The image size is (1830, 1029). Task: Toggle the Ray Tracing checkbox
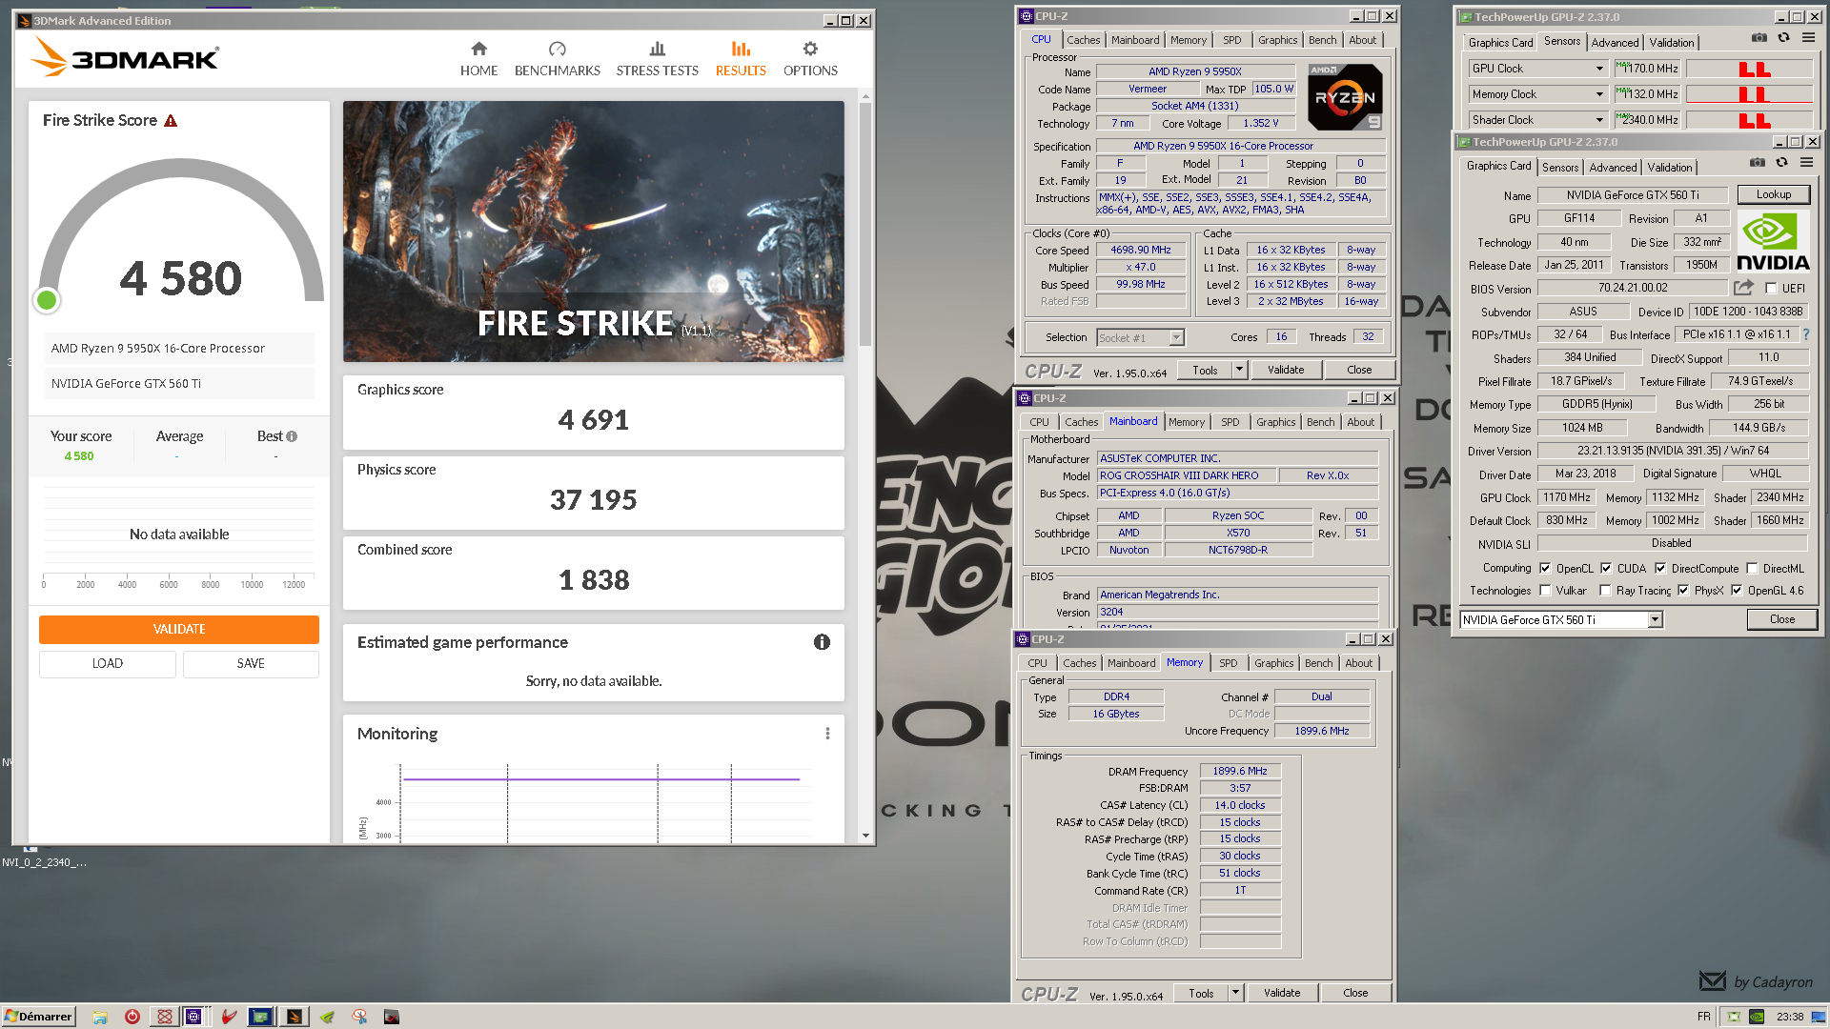tap(1605, 591)
